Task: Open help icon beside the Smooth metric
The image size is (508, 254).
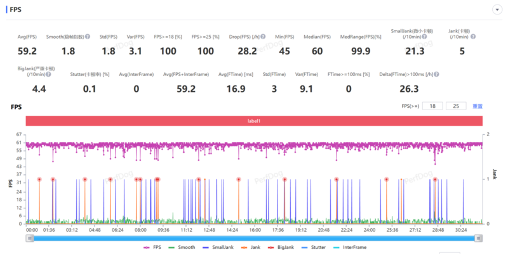Action: (x=88, y=37)
